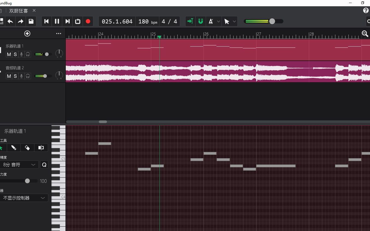Redo the last undone edit

click(20, 21)
